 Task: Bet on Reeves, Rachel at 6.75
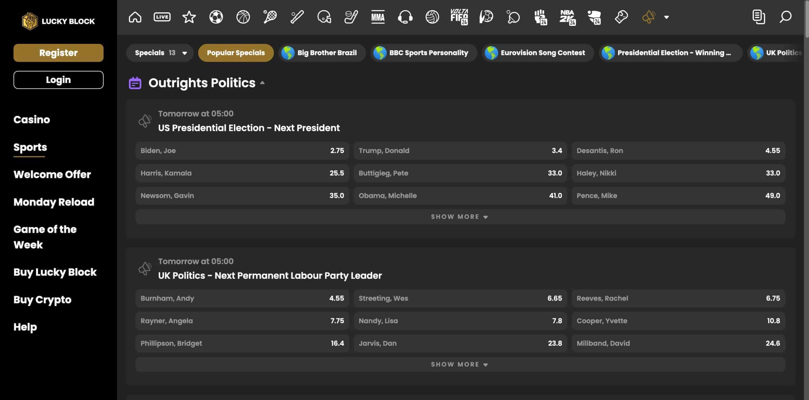pos(678,298)
